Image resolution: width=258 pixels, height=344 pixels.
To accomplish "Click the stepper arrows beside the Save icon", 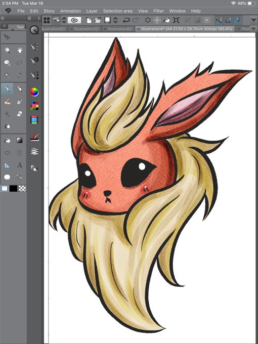I will pos(115,20).
